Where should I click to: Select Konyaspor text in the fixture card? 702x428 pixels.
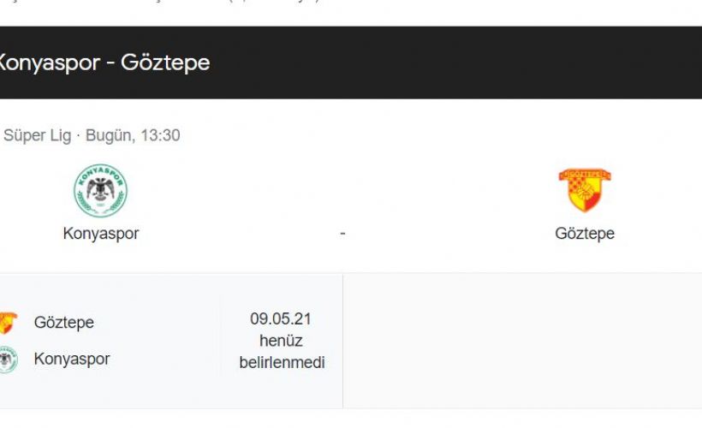[x=72, y=360]
